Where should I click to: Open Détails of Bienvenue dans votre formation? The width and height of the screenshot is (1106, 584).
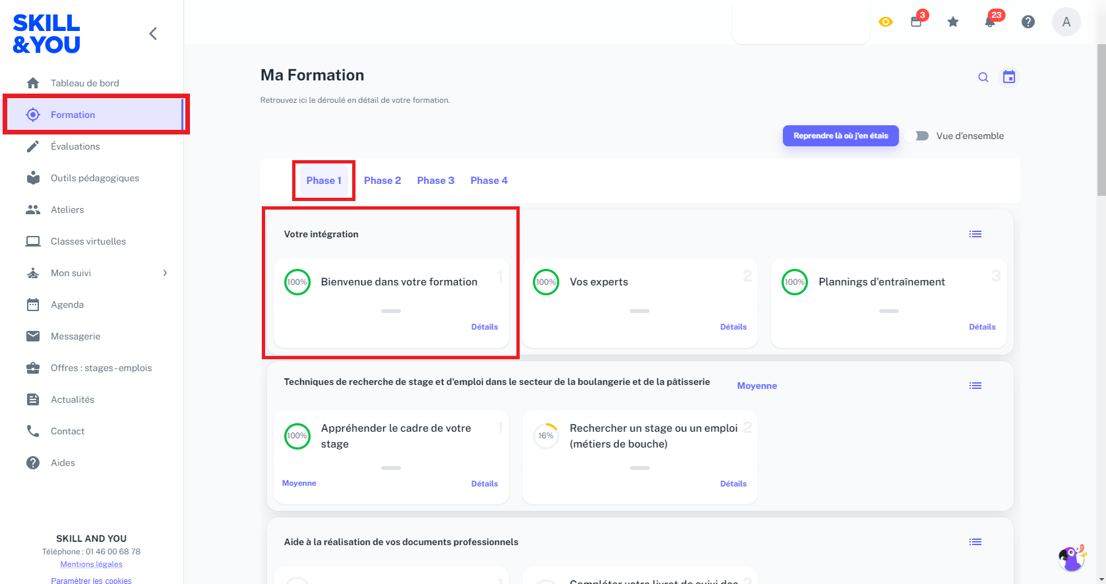point(485,327)
